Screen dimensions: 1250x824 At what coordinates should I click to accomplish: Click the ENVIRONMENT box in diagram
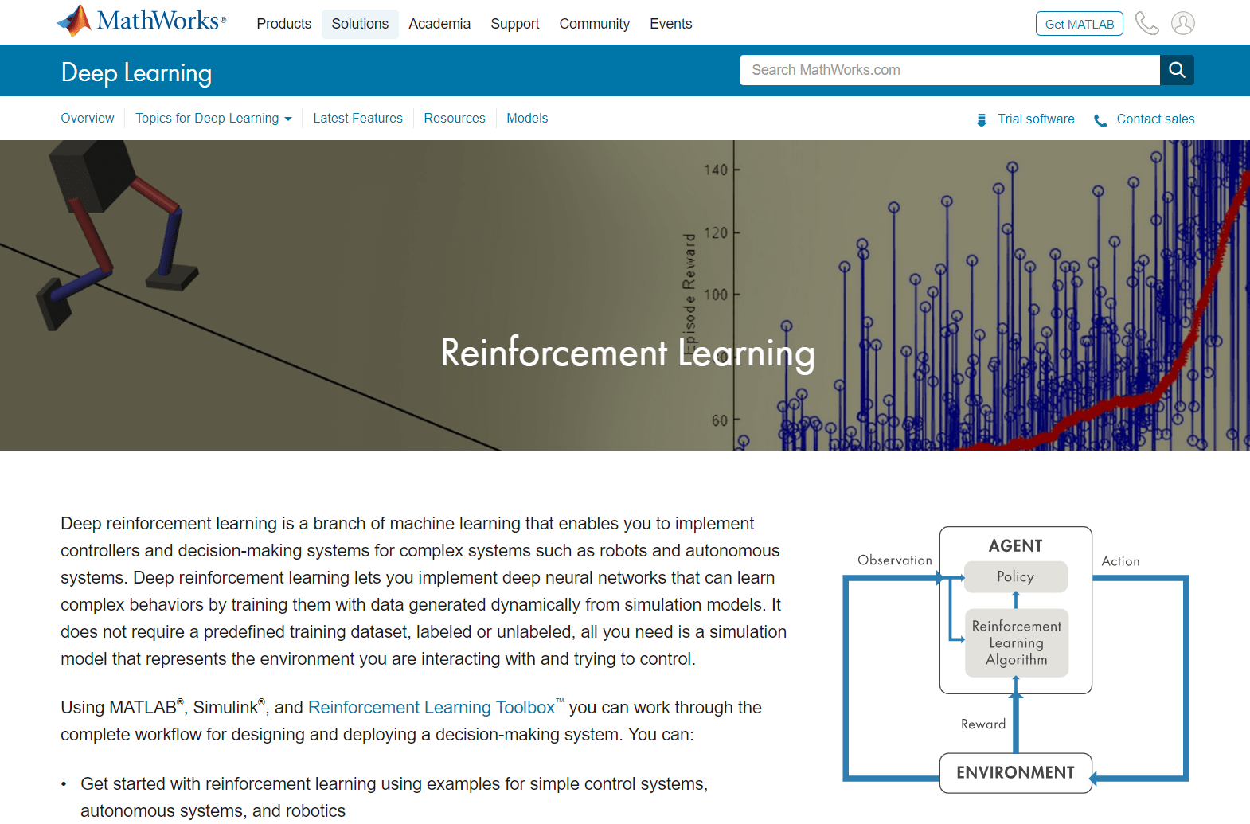[1015, 772]
